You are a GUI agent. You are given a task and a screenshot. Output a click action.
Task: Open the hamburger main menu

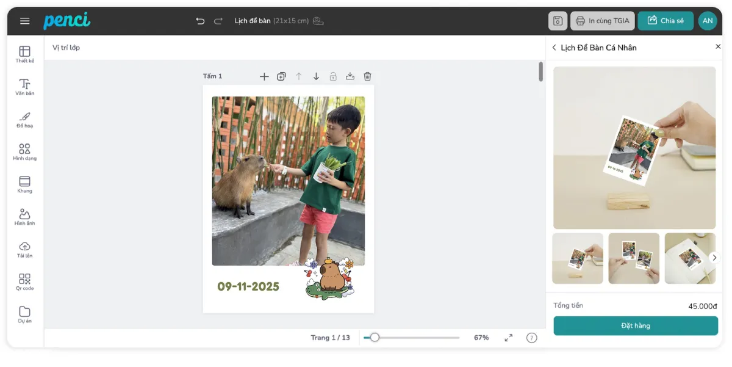25,21
